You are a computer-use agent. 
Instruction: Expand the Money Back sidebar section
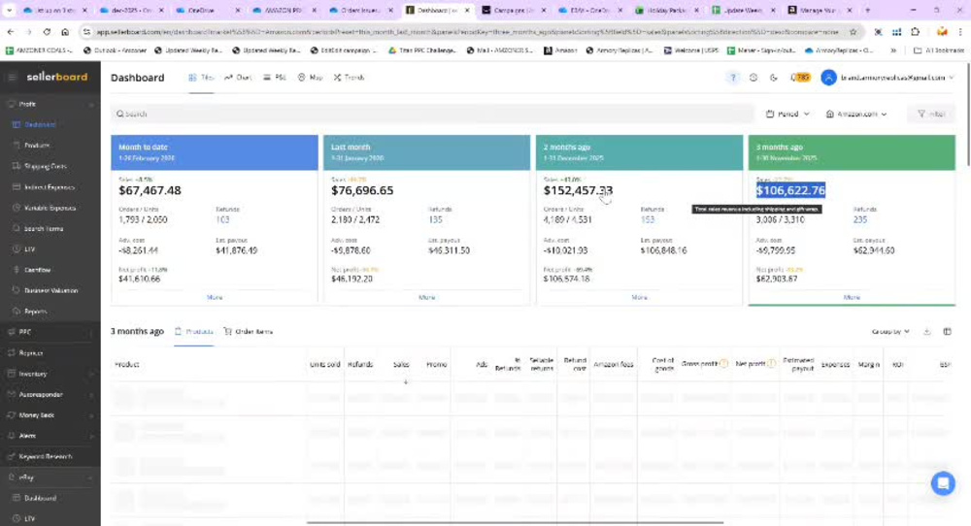(x=91, y=415)
